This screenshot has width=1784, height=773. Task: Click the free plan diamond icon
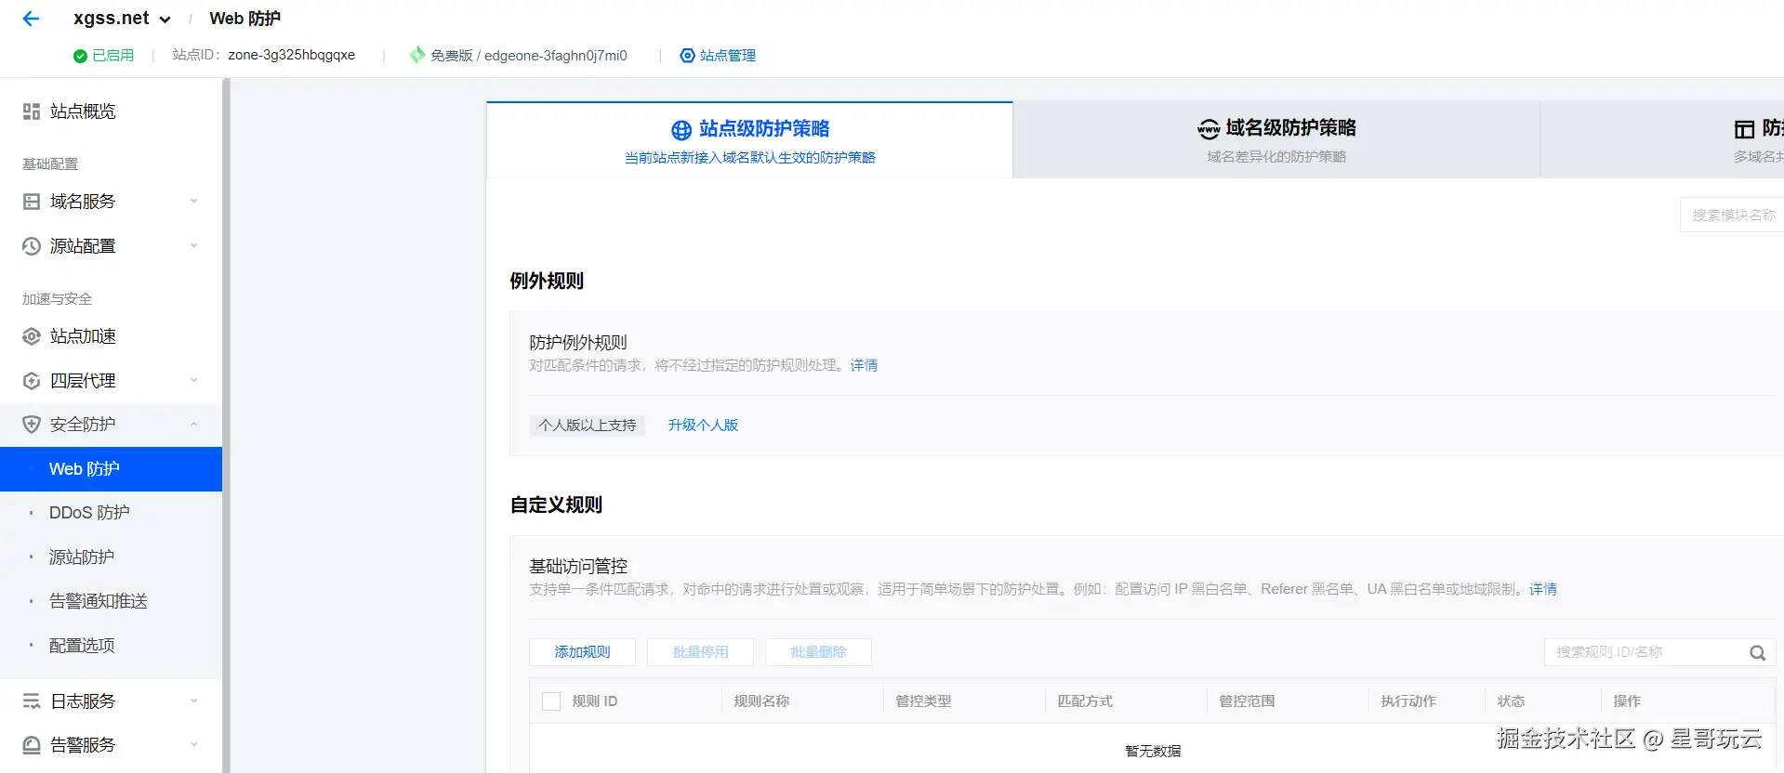(x=417, y=55)
